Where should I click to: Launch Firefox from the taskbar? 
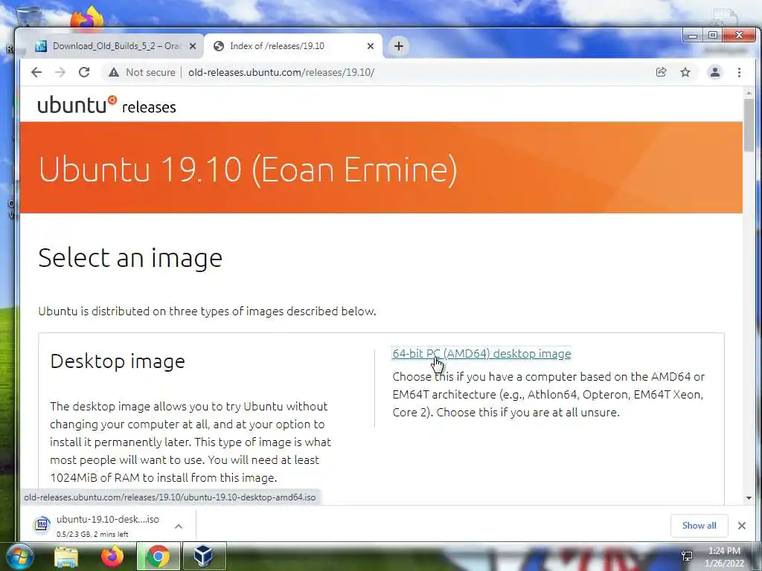click(112, 556)
